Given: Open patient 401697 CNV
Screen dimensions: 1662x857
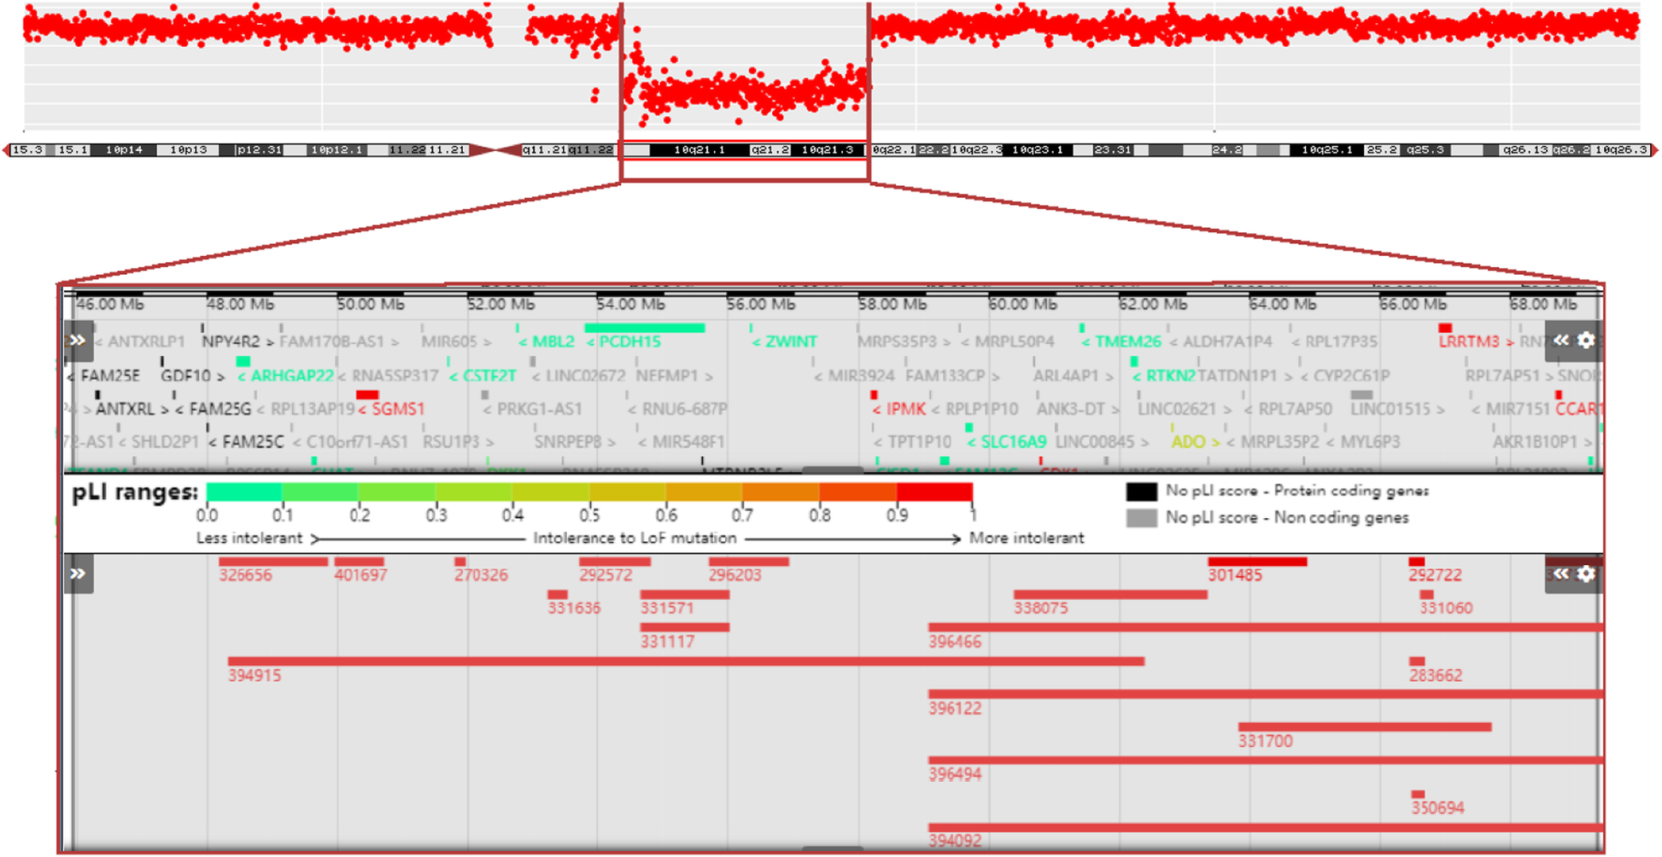Looking at the screenshot, I should 359,562.
